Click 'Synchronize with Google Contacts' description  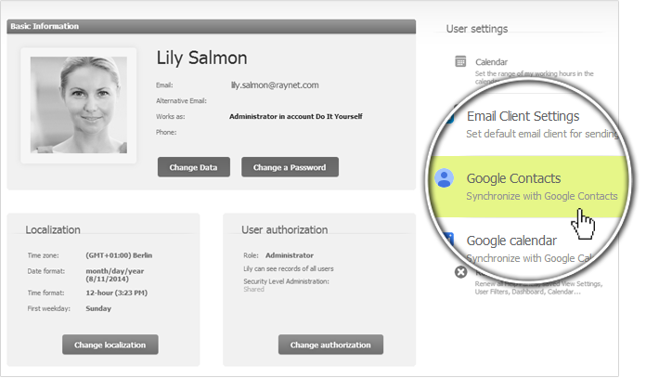[x=542, y=196]
